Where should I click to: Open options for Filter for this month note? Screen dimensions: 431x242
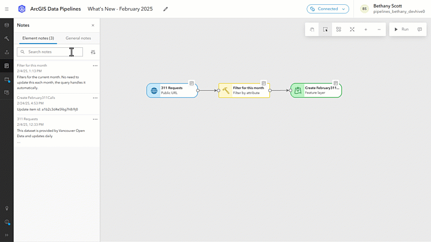[x=95, y=66]
